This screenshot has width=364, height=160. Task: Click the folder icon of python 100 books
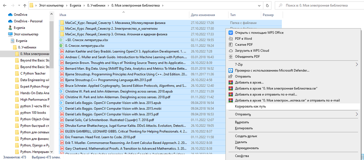(17, 112)
